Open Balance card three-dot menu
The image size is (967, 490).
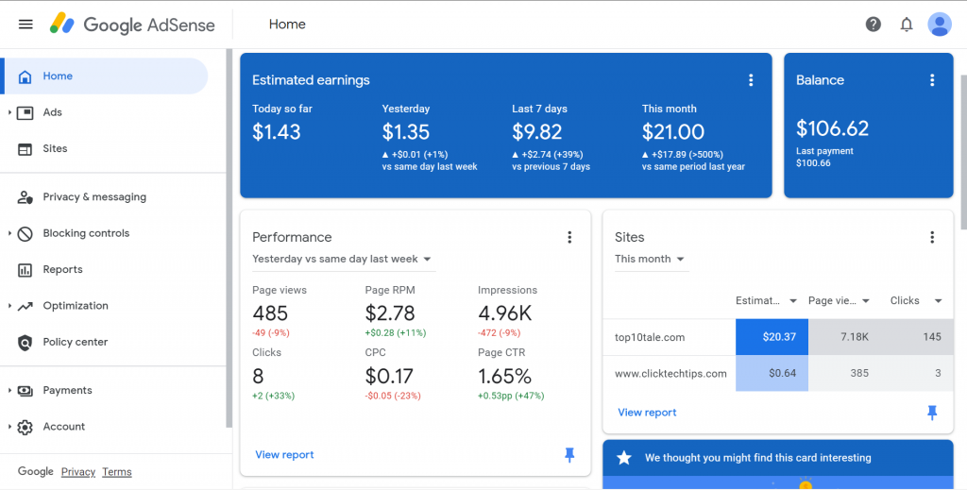click(932, 80)
